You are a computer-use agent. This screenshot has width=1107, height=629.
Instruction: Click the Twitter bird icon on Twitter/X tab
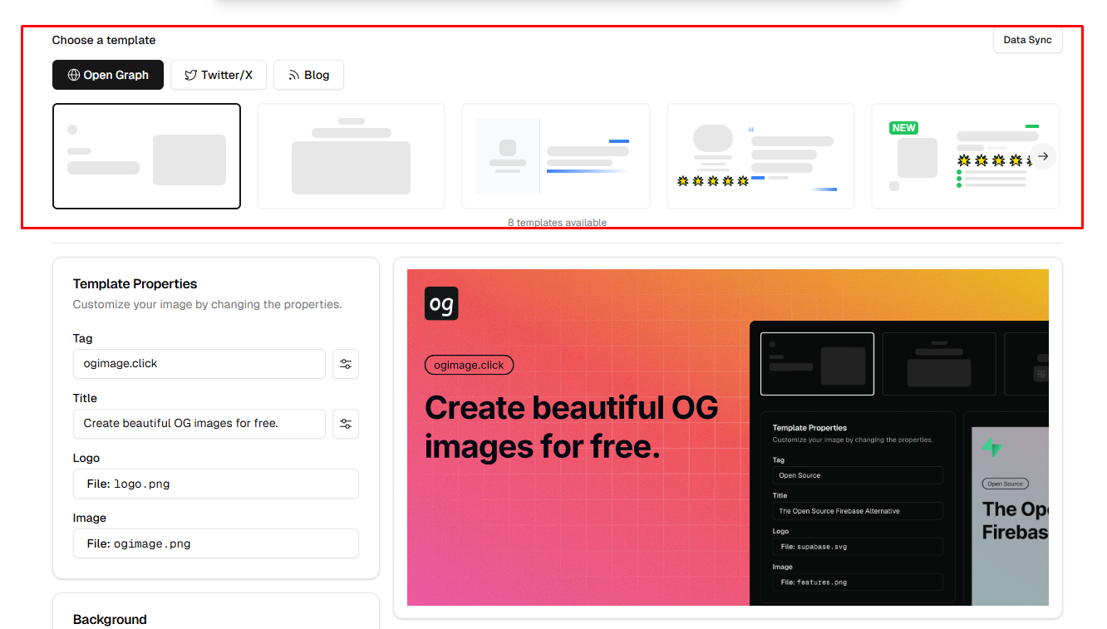tap(189, 75)
